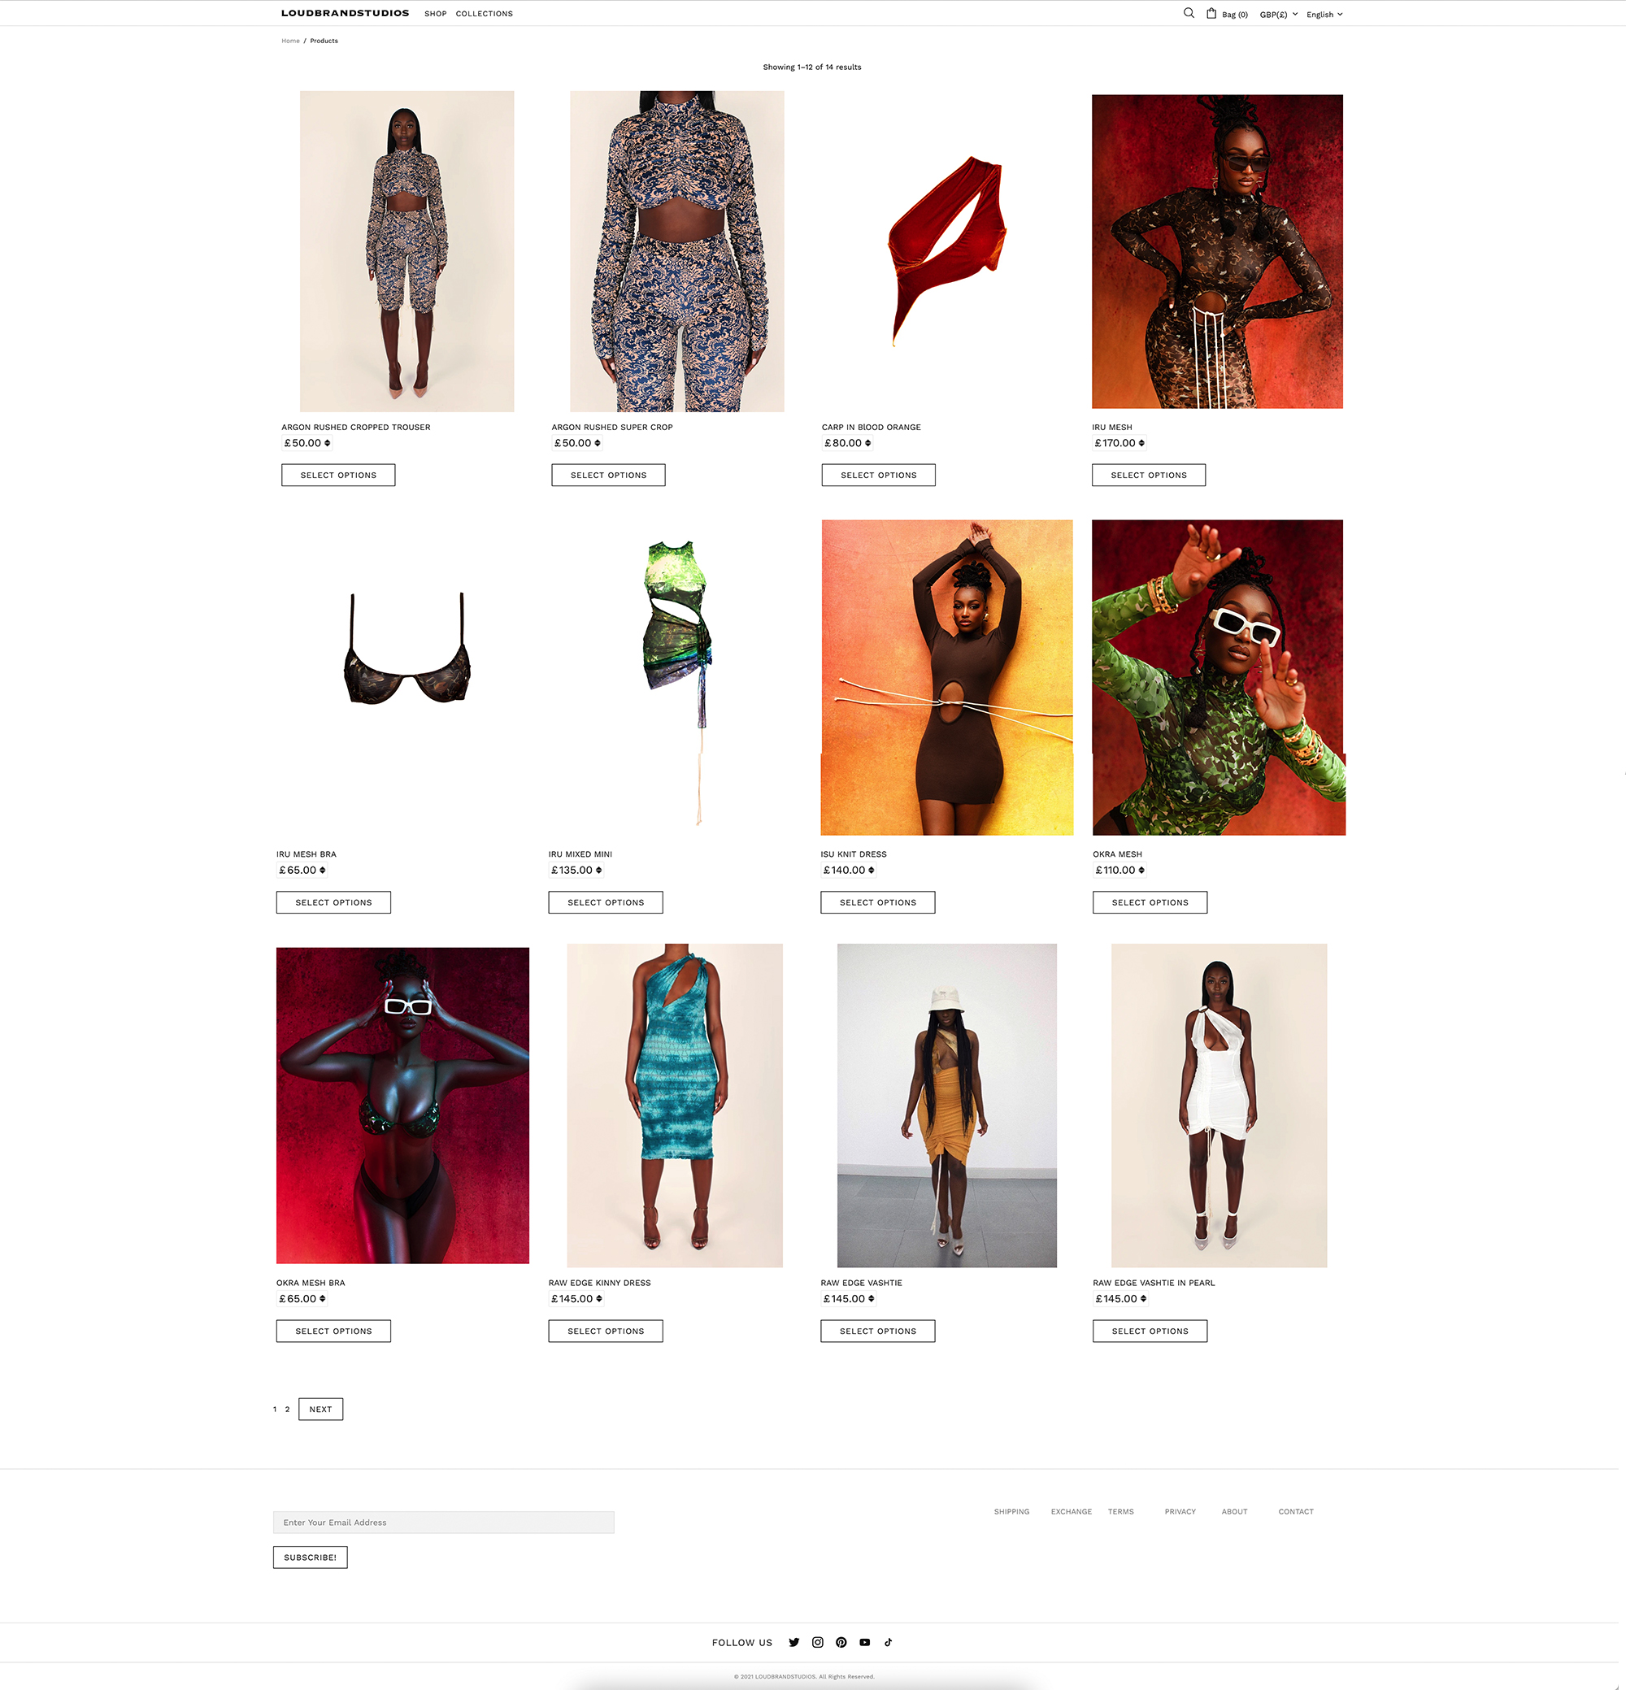Viewport: 1626px width, 1690px height.
Task: Open the SHOP menu
Action: click(436, 14)
